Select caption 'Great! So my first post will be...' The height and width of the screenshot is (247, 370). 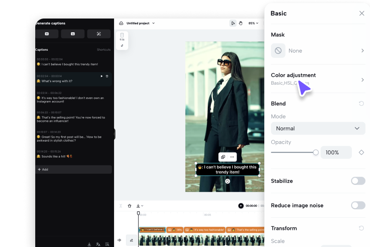pos(69,139)
